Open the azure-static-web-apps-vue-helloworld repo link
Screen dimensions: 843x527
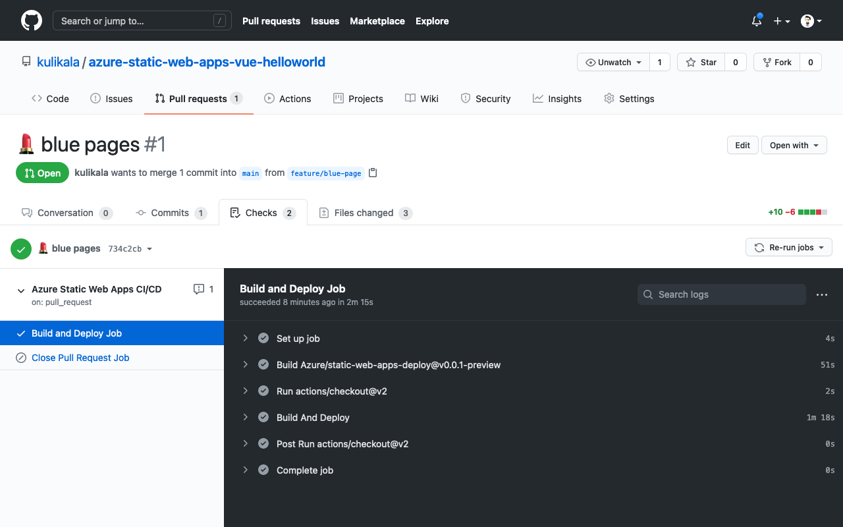pyautogui.click(x=207, y=62)
